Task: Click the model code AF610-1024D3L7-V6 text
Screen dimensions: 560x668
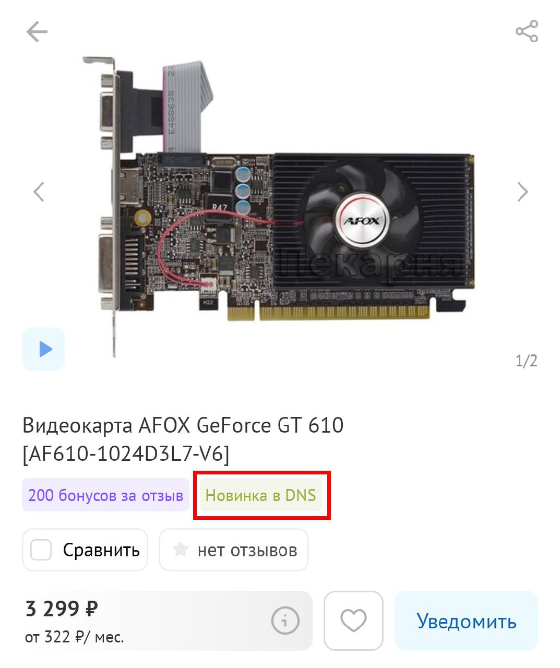Action: click(126, 454)
